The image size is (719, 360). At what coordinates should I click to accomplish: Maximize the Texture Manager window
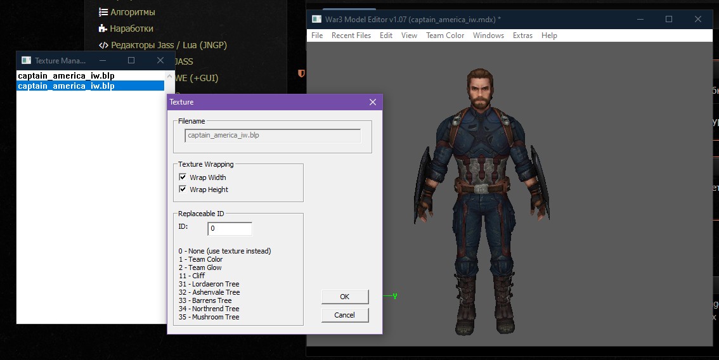[131, 60]
